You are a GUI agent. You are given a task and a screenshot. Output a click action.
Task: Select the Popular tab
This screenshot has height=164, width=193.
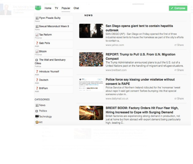[x=66, y=8]
